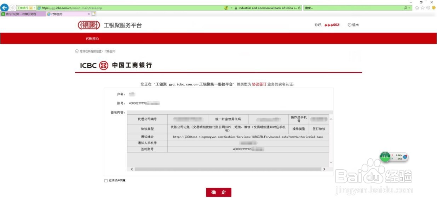
Task: Click the padlock security icon
Action: point(236,8)
